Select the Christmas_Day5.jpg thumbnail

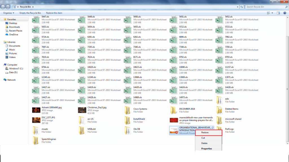pos(82,110)
